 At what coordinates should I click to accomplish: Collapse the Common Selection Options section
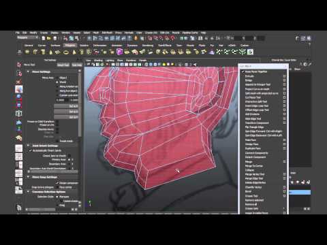28,192
